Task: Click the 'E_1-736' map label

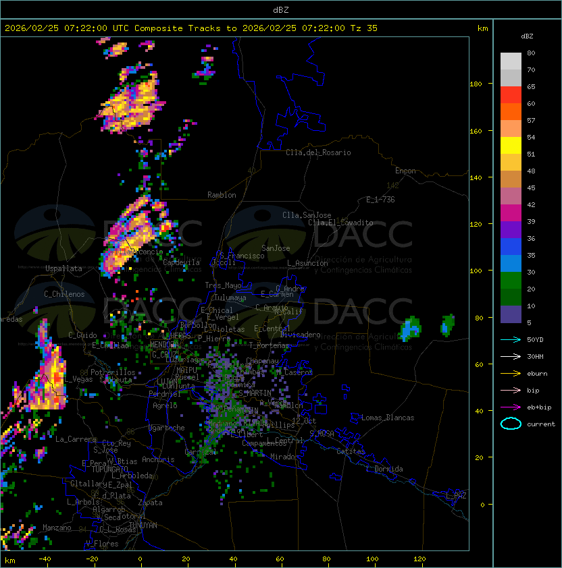Action: [380, 200]
